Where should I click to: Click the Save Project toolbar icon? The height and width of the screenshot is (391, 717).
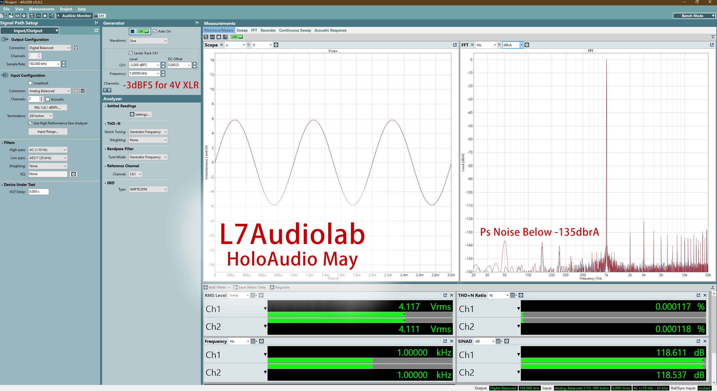tap(17, 16)
